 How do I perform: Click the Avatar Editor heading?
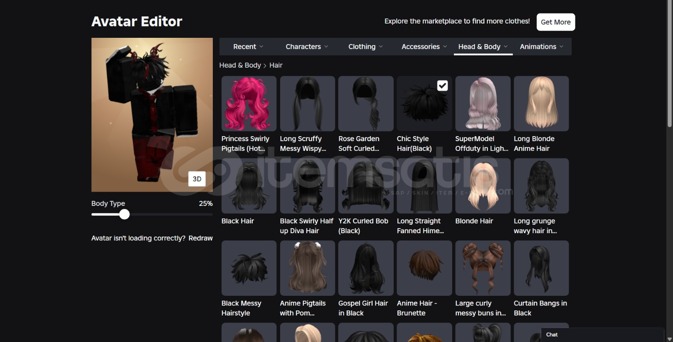click(x=137, y=21)
